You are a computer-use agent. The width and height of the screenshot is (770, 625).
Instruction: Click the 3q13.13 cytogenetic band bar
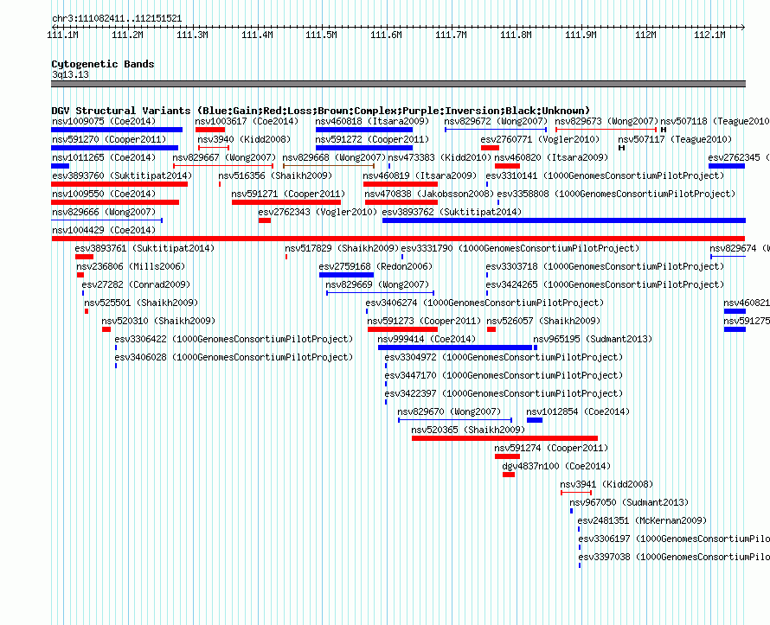point(398,84)
